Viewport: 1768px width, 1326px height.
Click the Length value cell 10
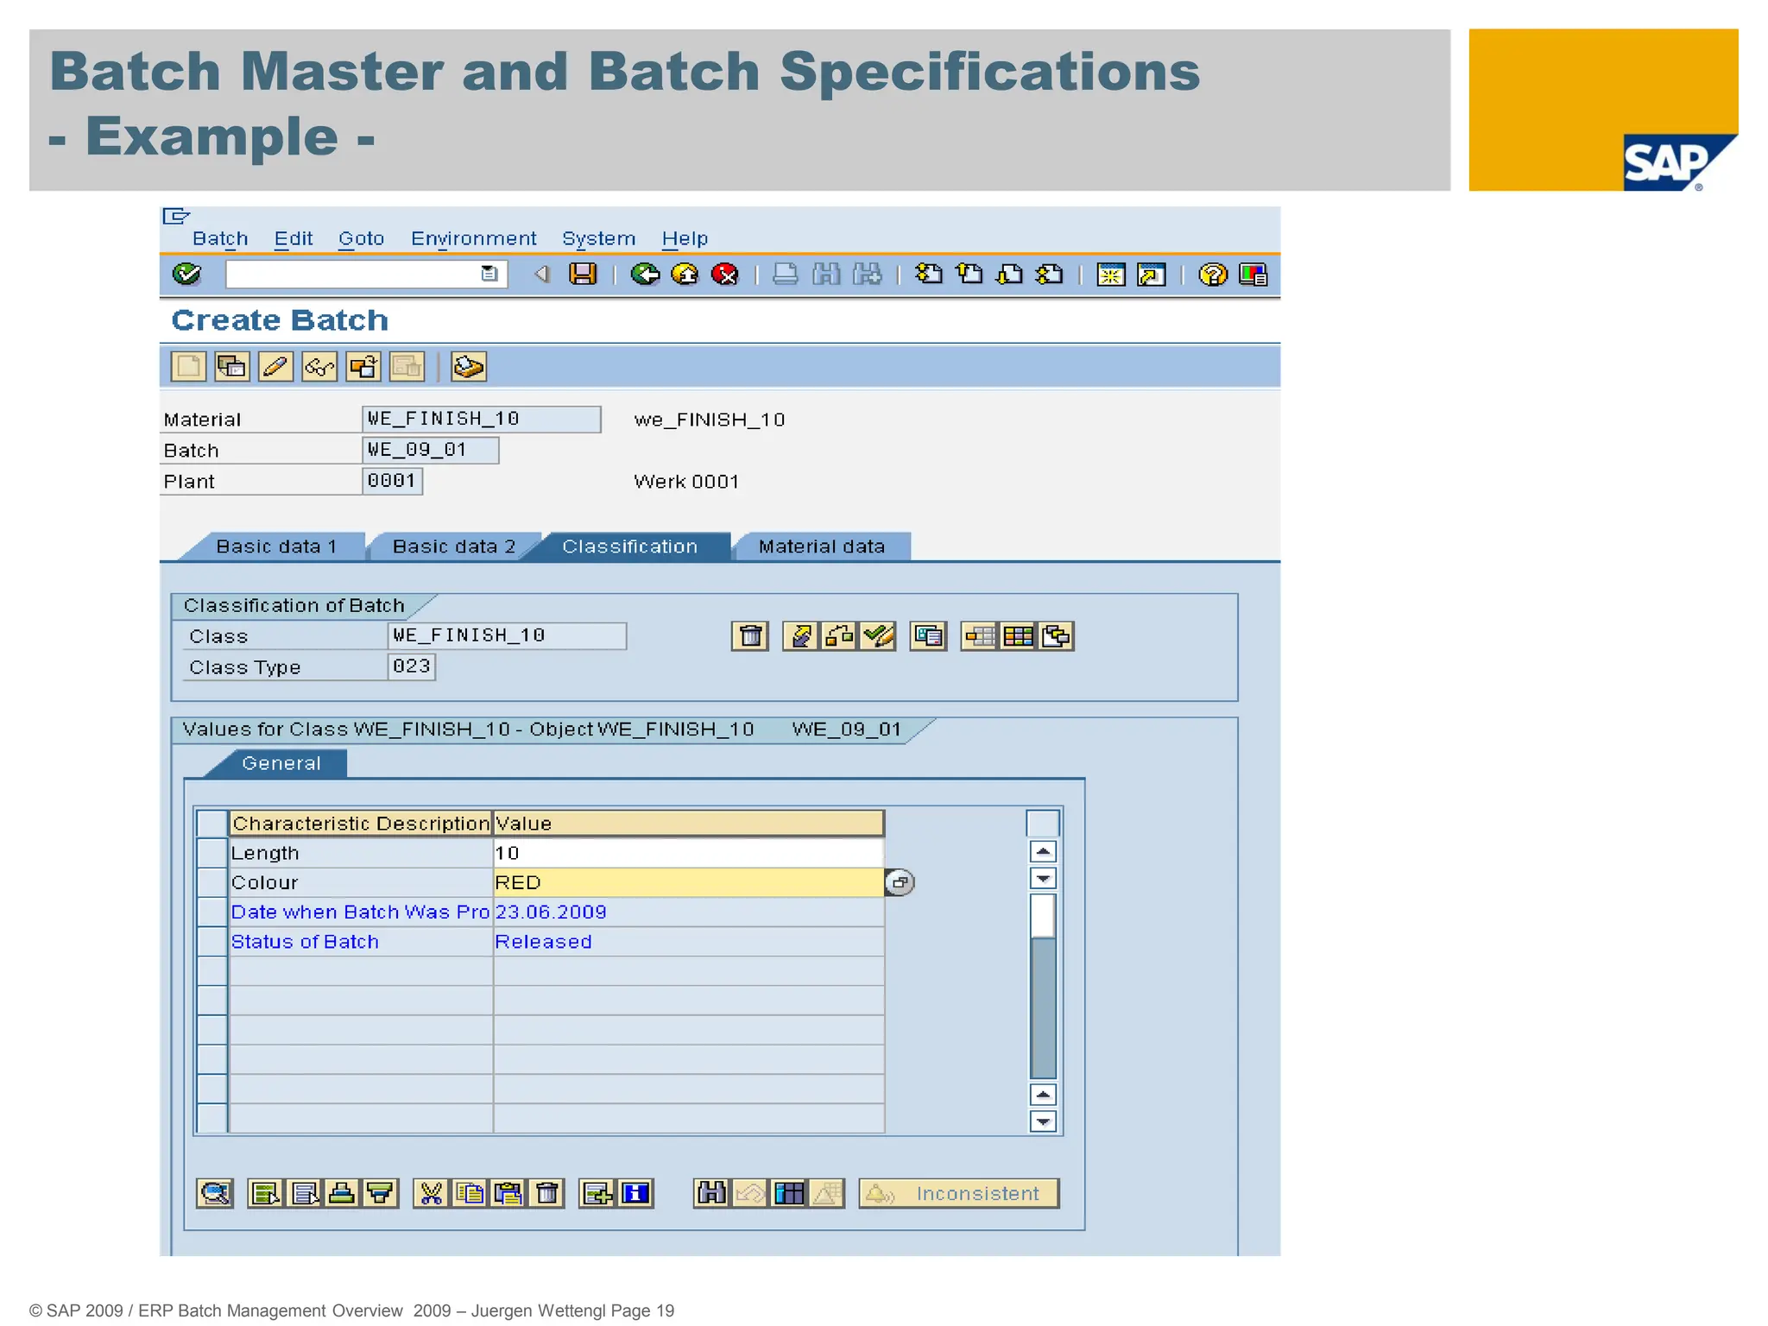[x=689, y=853]
